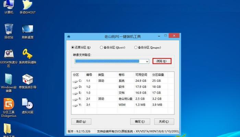Image resolution: width=240 pixels, height=137 pixels.
Task: Click the 3.9 MB capacity cell
Action: pos(157,105)
